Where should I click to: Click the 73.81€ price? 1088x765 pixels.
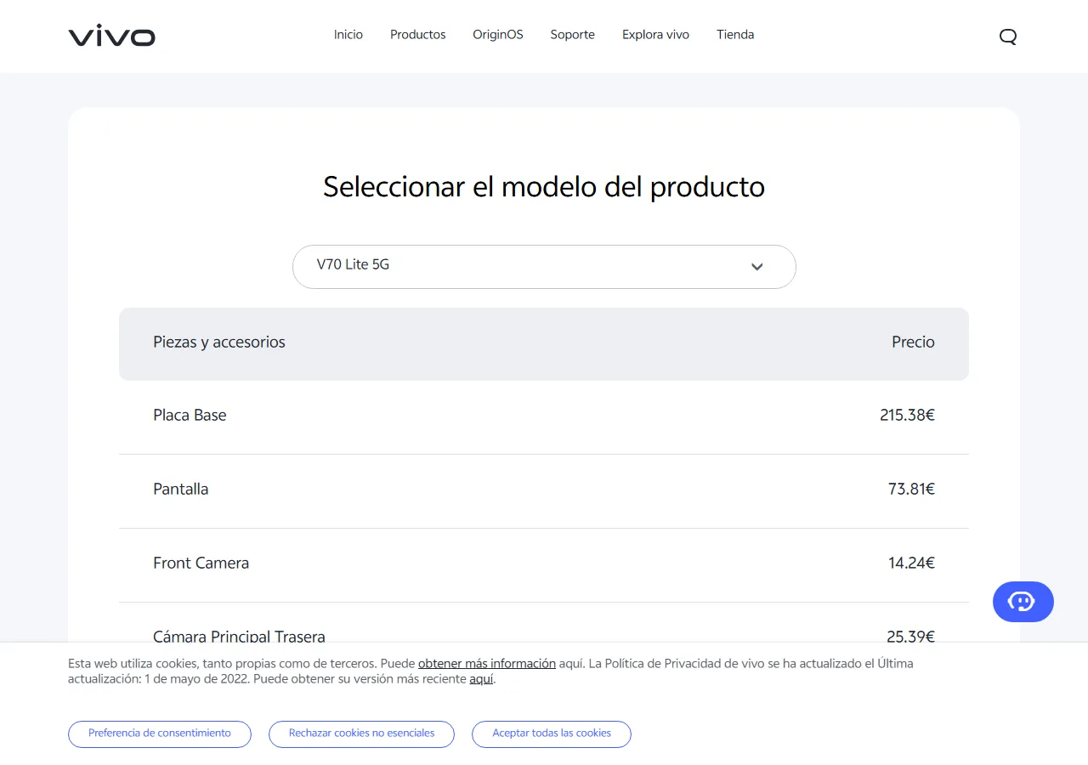coord(911,490)
